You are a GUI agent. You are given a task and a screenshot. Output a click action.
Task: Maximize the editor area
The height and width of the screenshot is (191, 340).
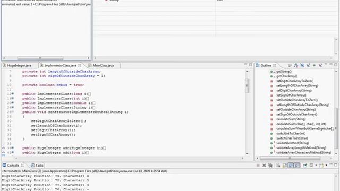250,65
